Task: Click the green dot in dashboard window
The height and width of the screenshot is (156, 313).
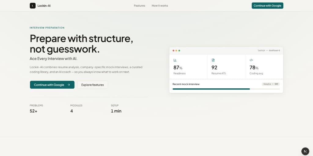Action: pyautogui.click(x=179, y=51)
